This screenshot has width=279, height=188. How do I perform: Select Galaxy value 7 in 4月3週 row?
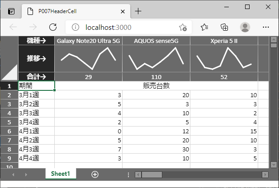pyautogui.click(x=89, y=149)
